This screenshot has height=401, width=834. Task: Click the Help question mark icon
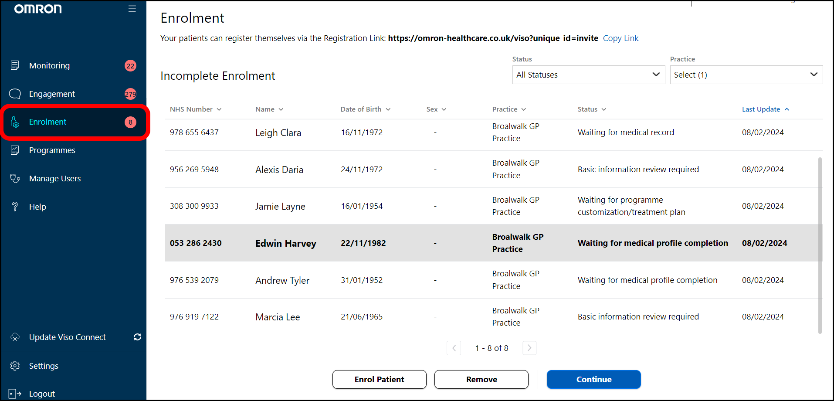[x=15, y=207]
